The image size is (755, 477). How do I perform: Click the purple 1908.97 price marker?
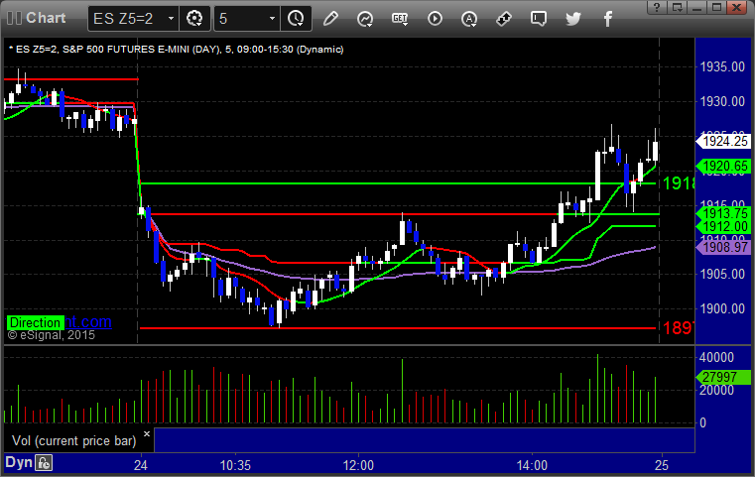pyautogui.click(x=724, y=247)
